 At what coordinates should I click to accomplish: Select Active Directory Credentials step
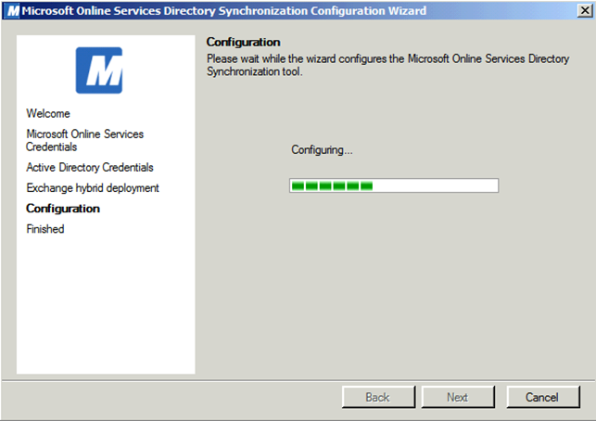click(x=90, y=167)
